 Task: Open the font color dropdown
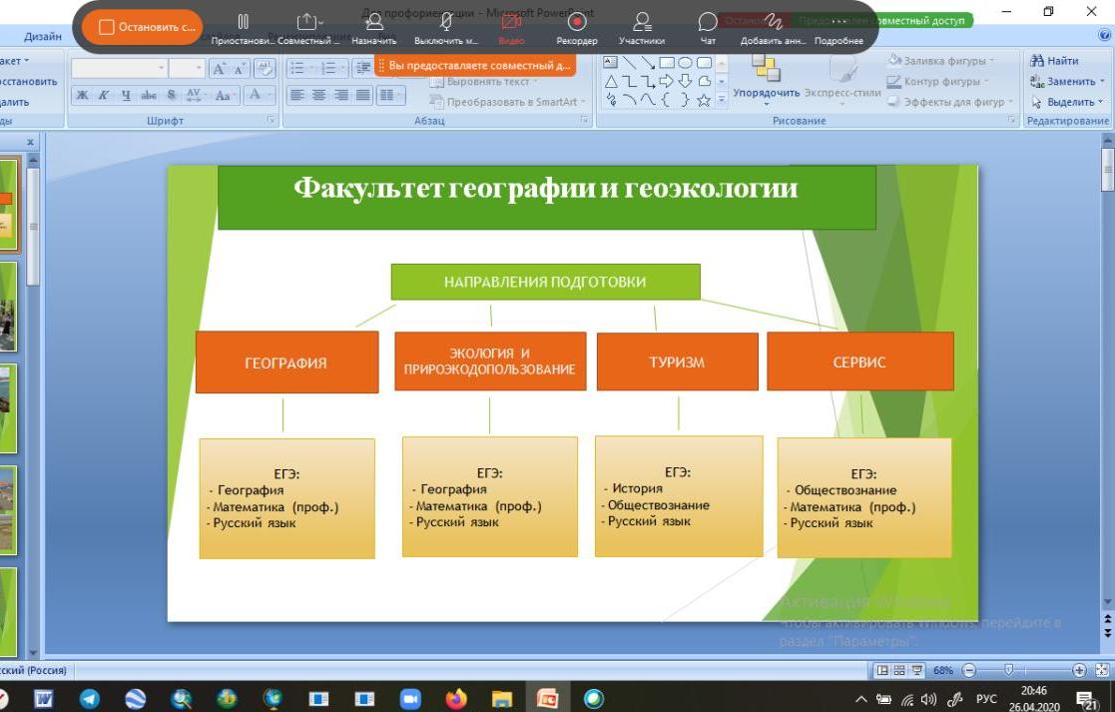coord(258,95)
